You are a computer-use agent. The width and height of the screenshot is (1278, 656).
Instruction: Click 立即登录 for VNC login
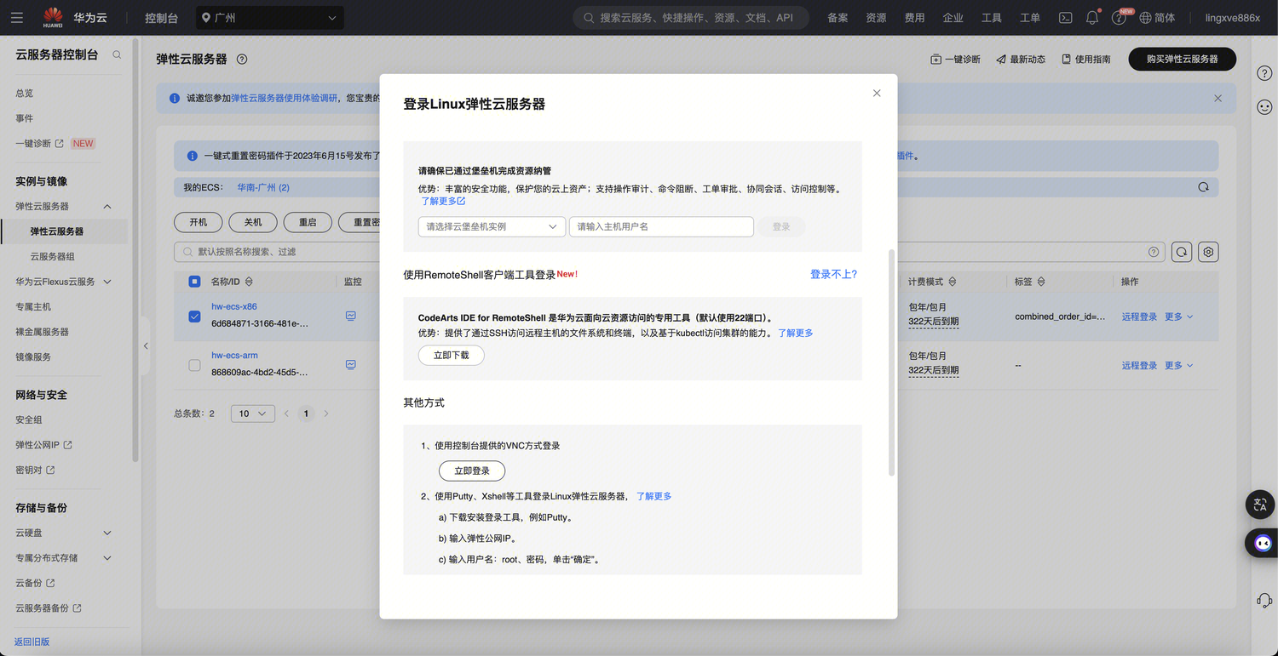[472, 471]
